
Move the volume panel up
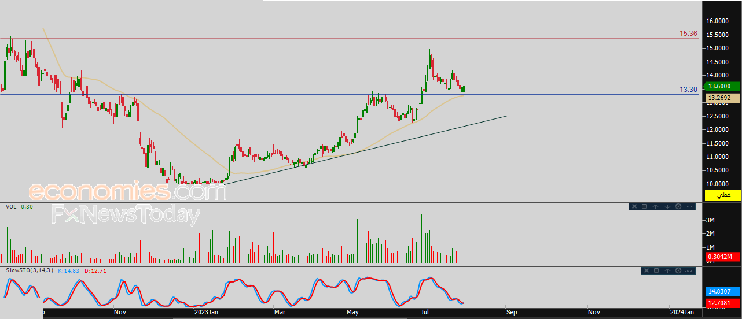(655, 206)
